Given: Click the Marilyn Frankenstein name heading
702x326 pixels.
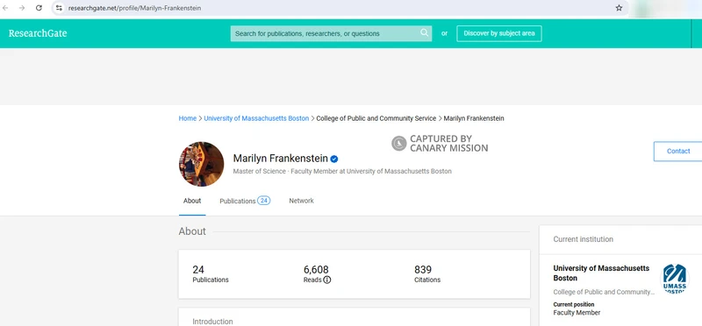Looking at the screenshot, I should coord(280,159).
